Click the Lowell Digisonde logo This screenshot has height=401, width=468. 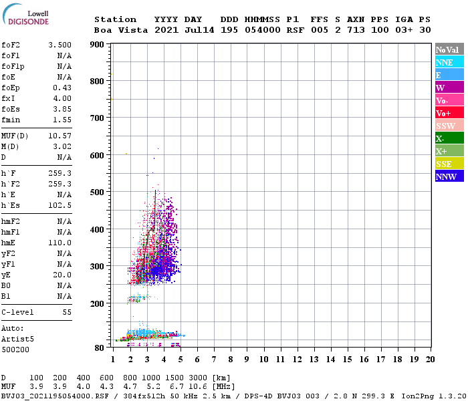(25, 14)
